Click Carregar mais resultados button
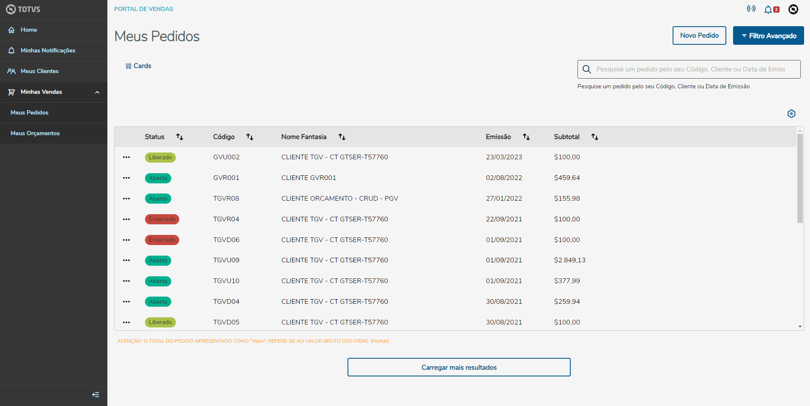Viewport: 810px width, 406px height. pyautogui.click(x=459, y=368)
